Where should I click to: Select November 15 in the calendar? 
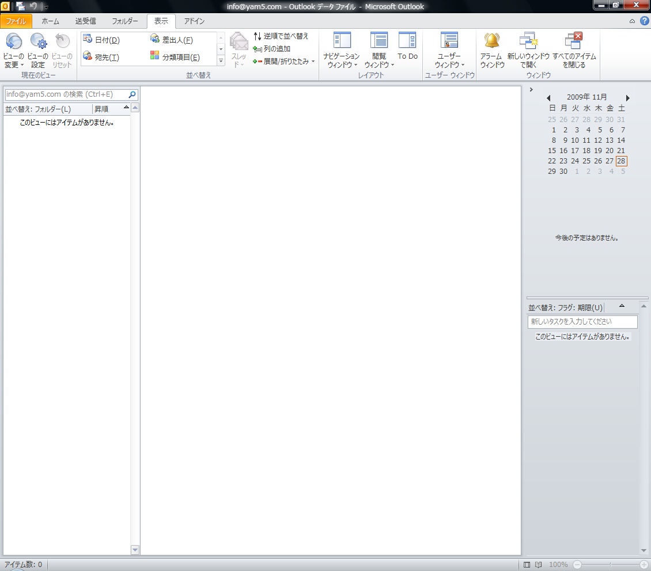pyautogui.click(x=552, y=151)
